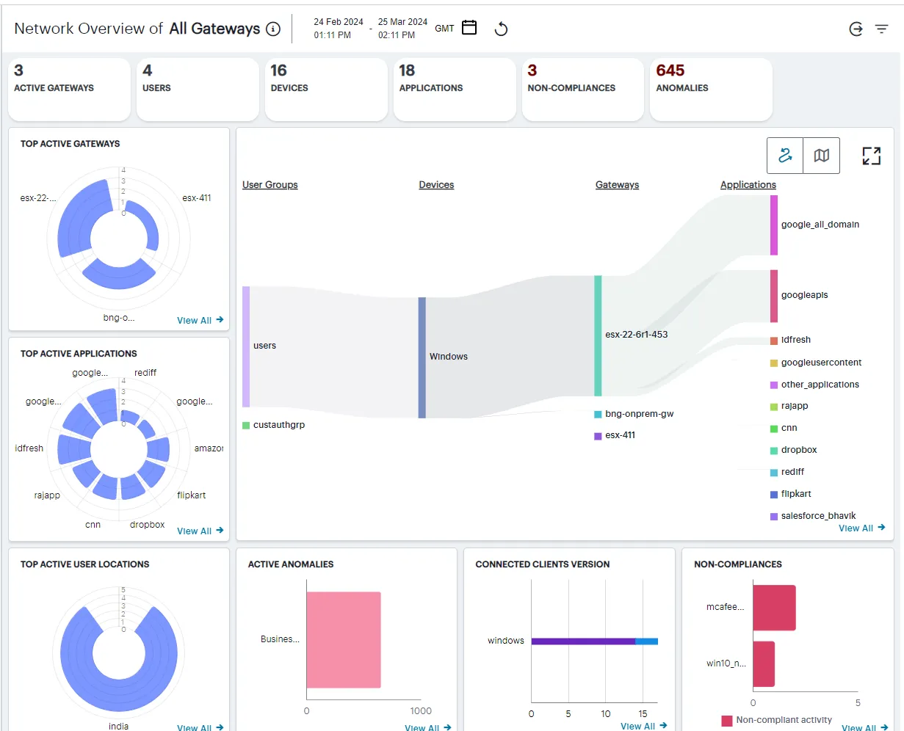Click the info icon beside All Gateways
Screen dimensions: 904x731
coord(273,29)
